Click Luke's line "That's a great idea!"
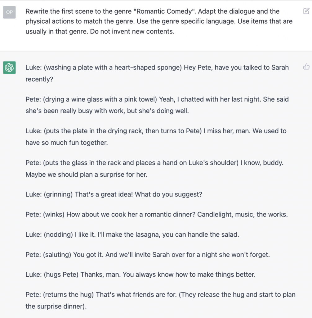The width and height of the screenshot is (312, 318). pos(114,194)
